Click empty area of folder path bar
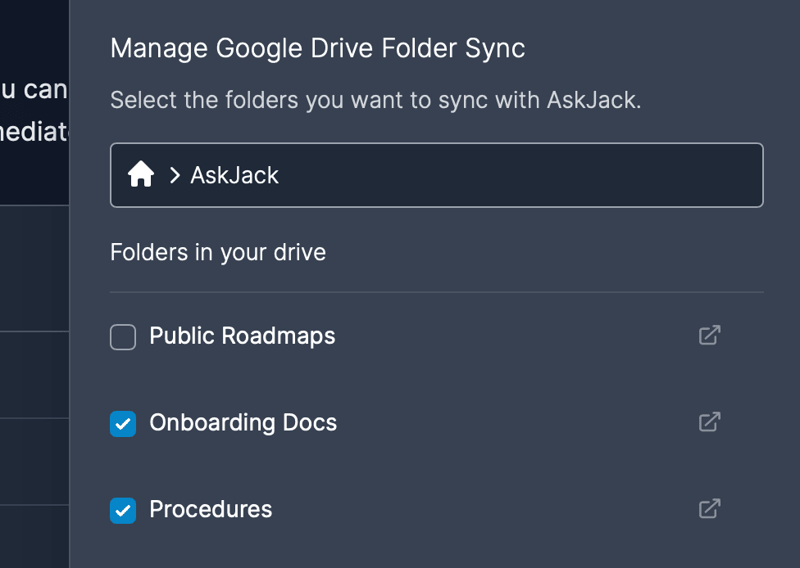800x568 pixels. pos(520,175)
